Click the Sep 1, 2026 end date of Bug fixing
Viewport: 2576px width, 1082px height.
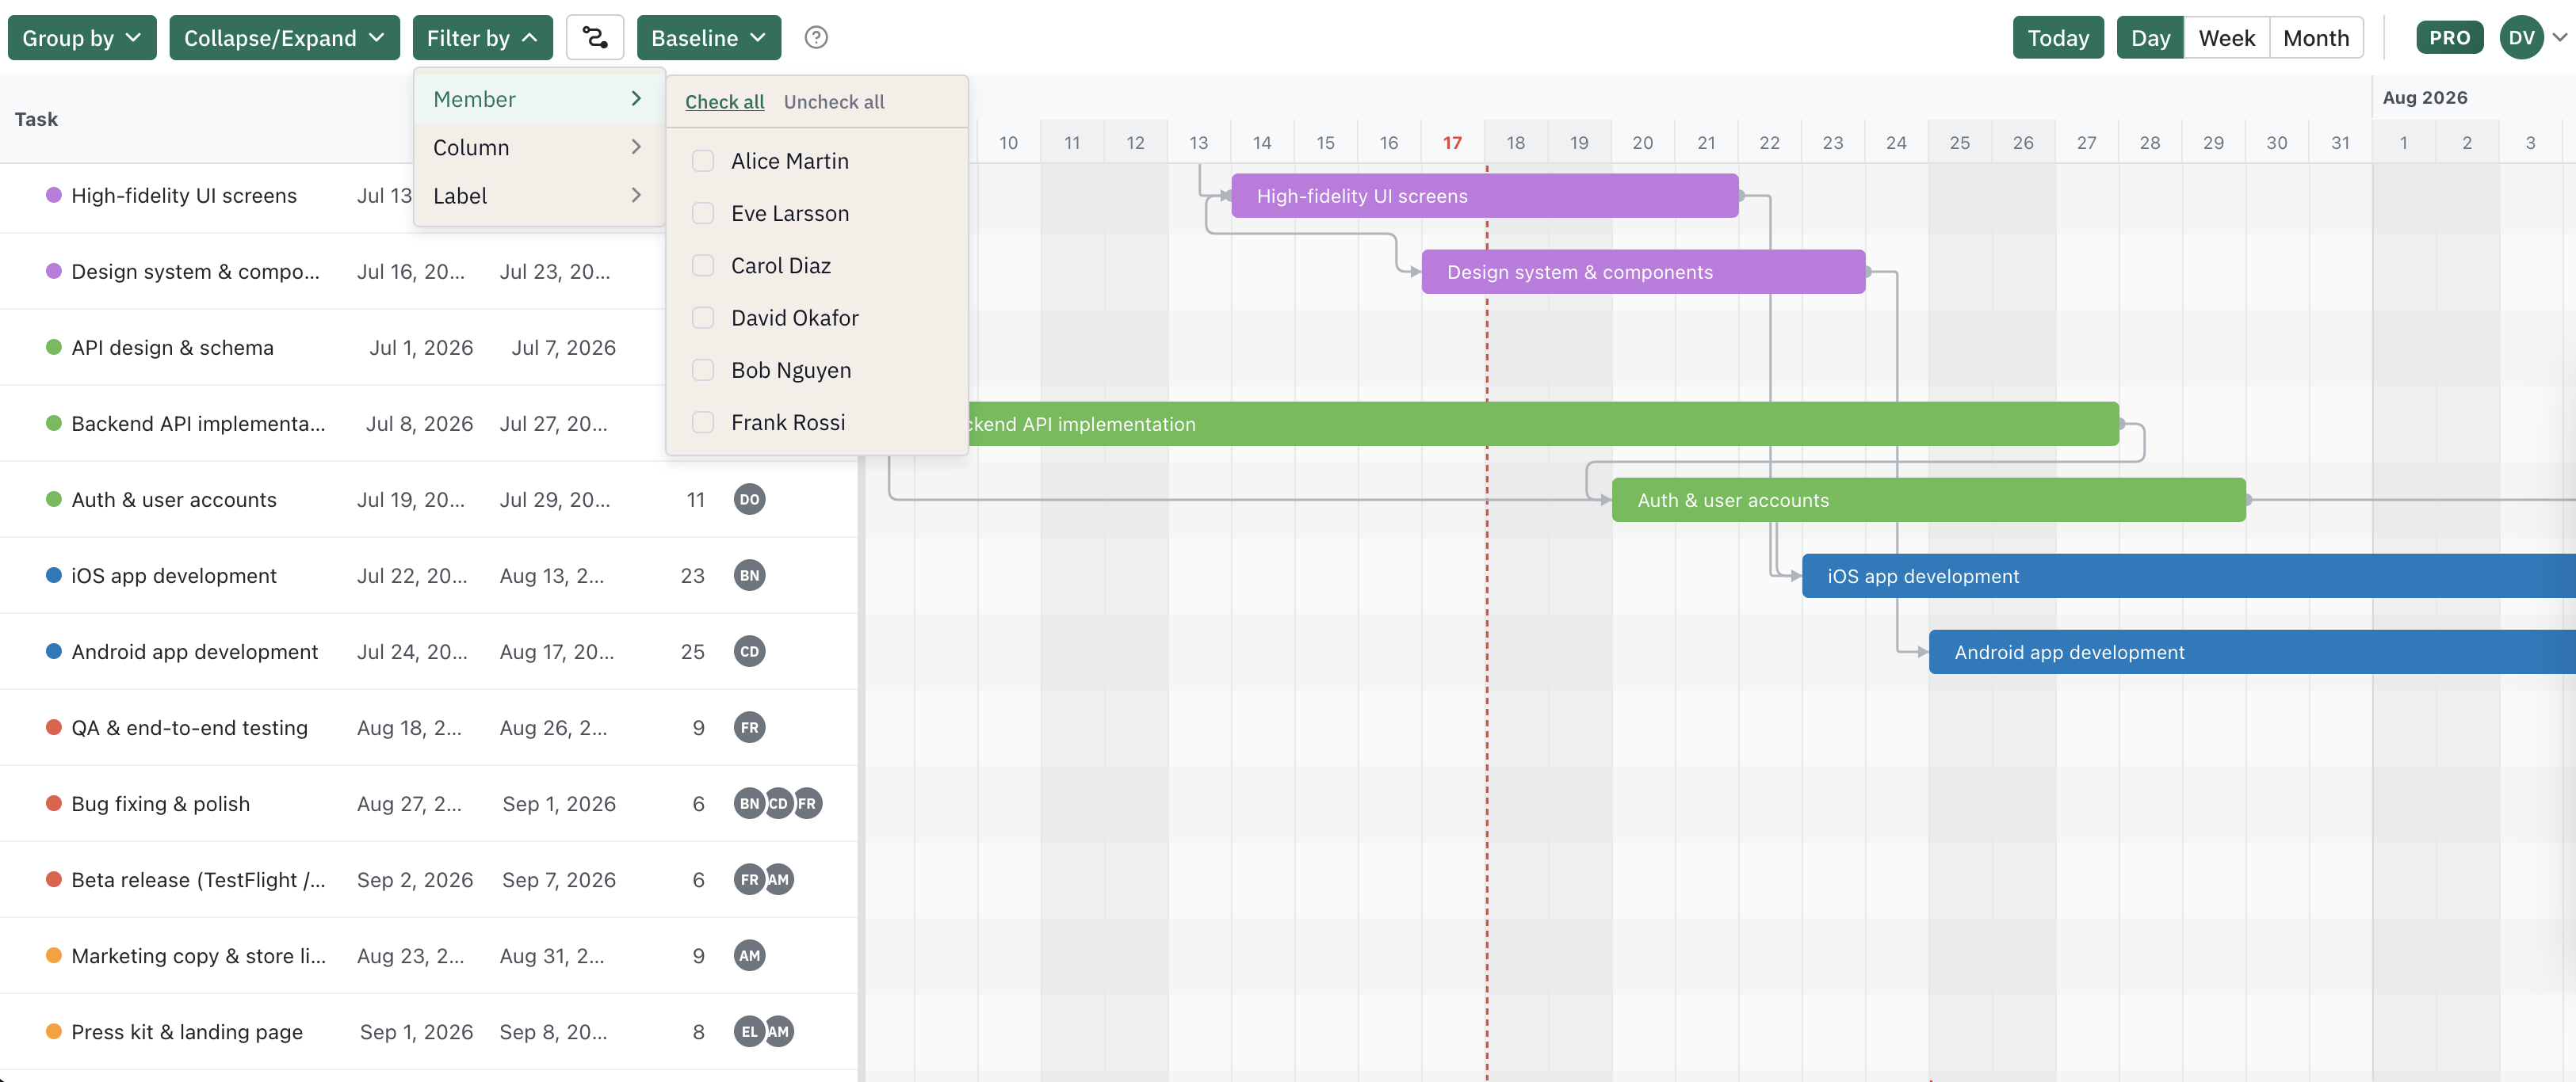pos(559,803)
